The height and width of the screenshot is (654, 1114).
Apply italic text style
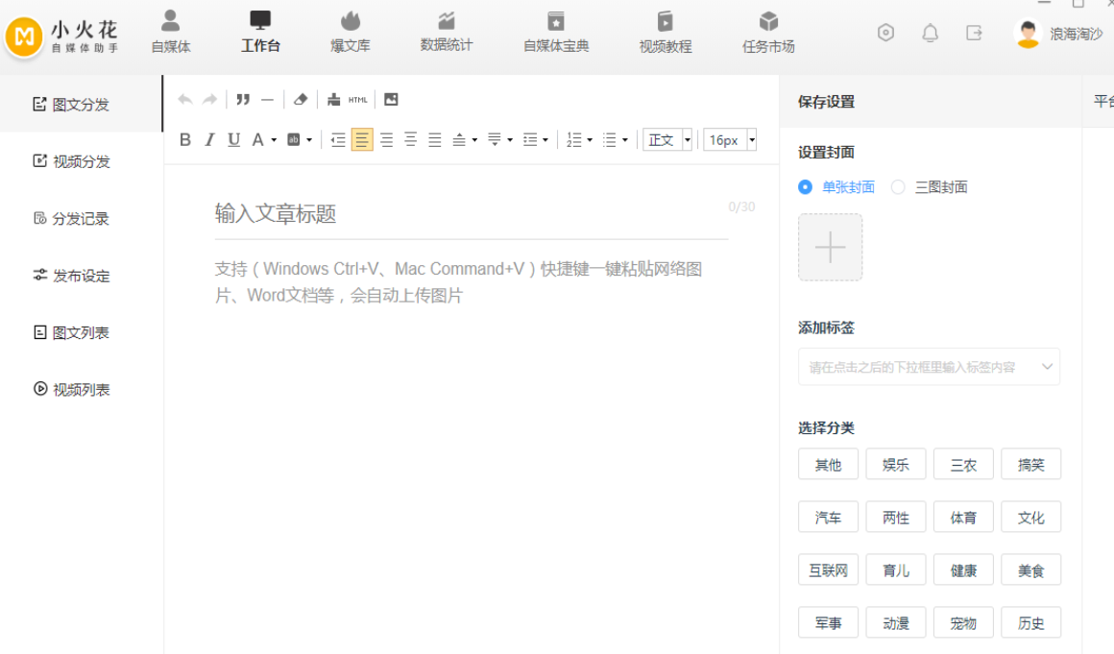209,140
